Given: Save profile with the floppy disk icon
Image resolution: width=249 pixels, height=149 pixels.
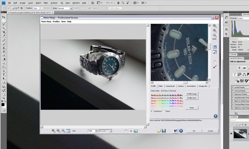Looking at the screenshot, I should 164,131.
